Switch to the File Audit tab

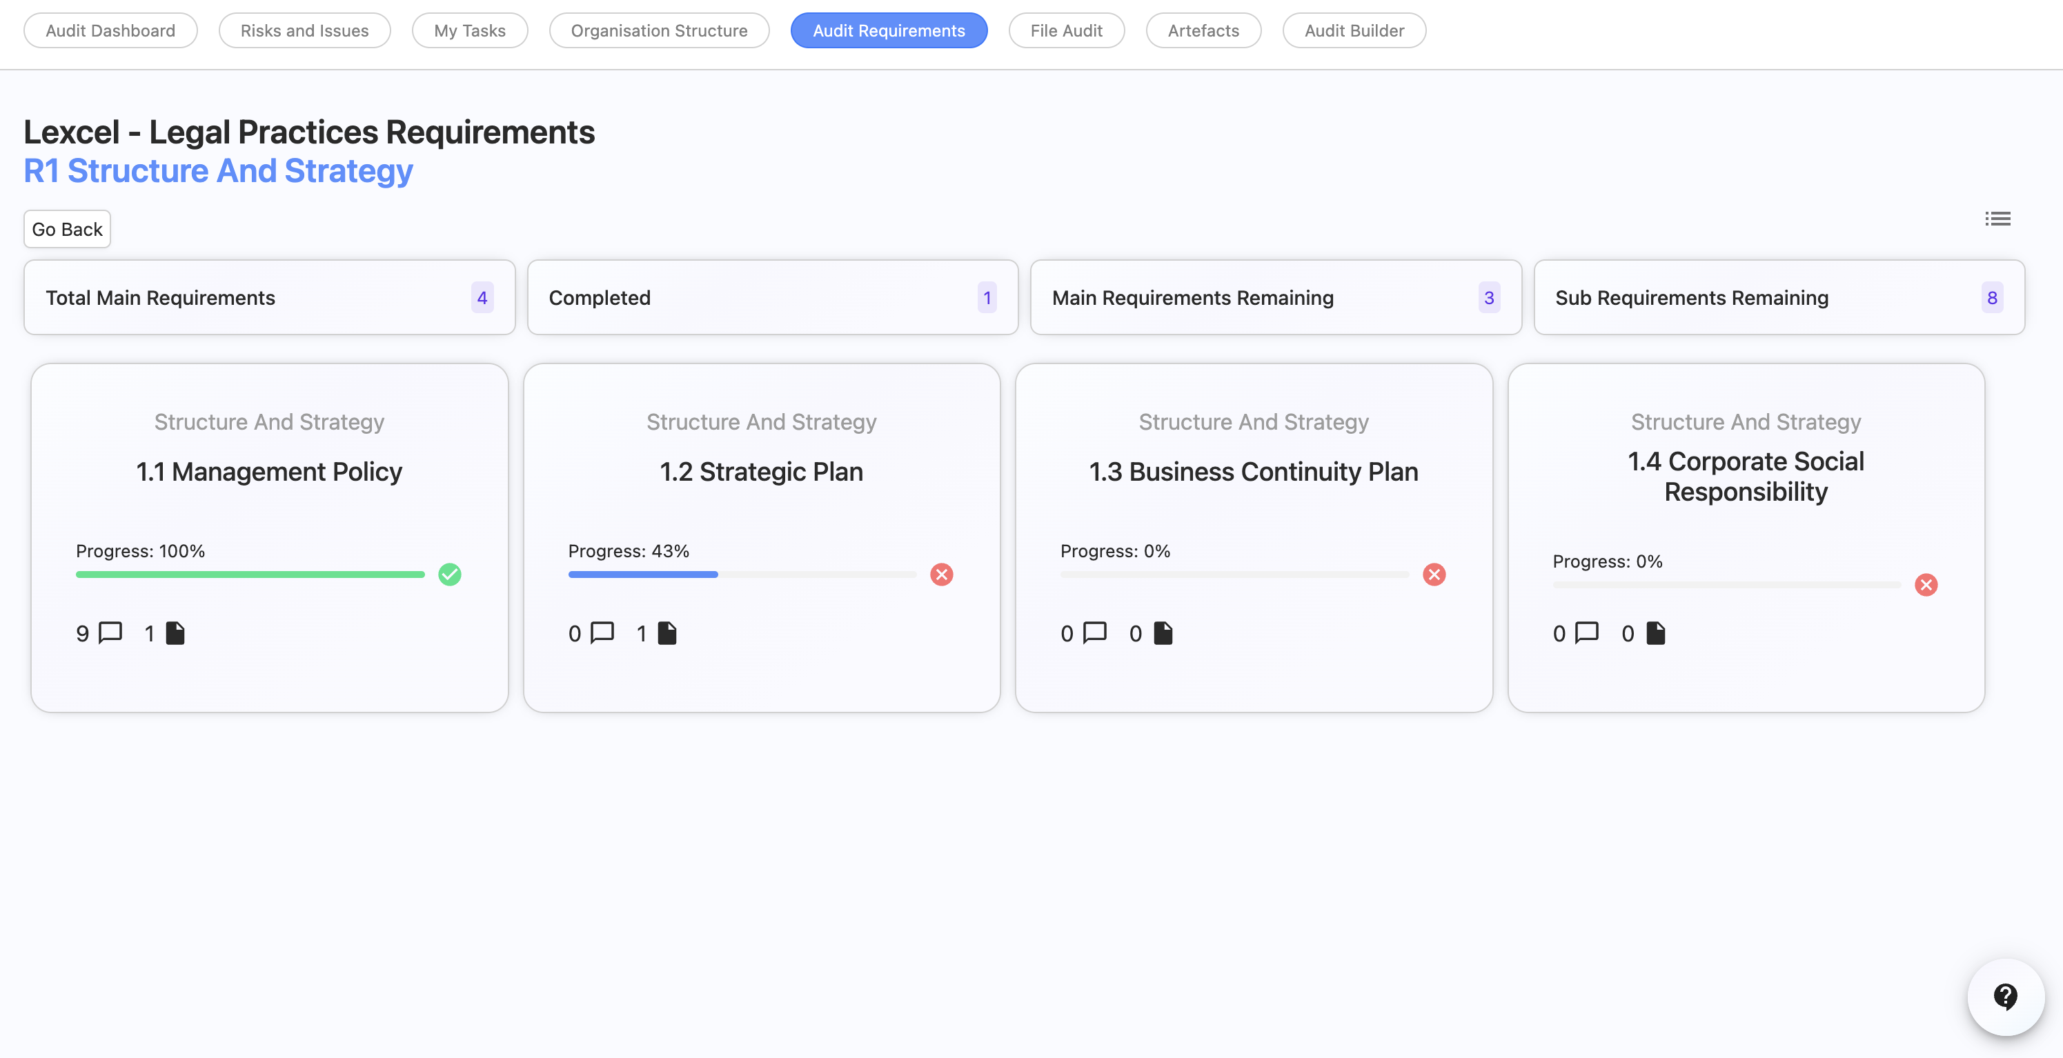click(1065, 30)
